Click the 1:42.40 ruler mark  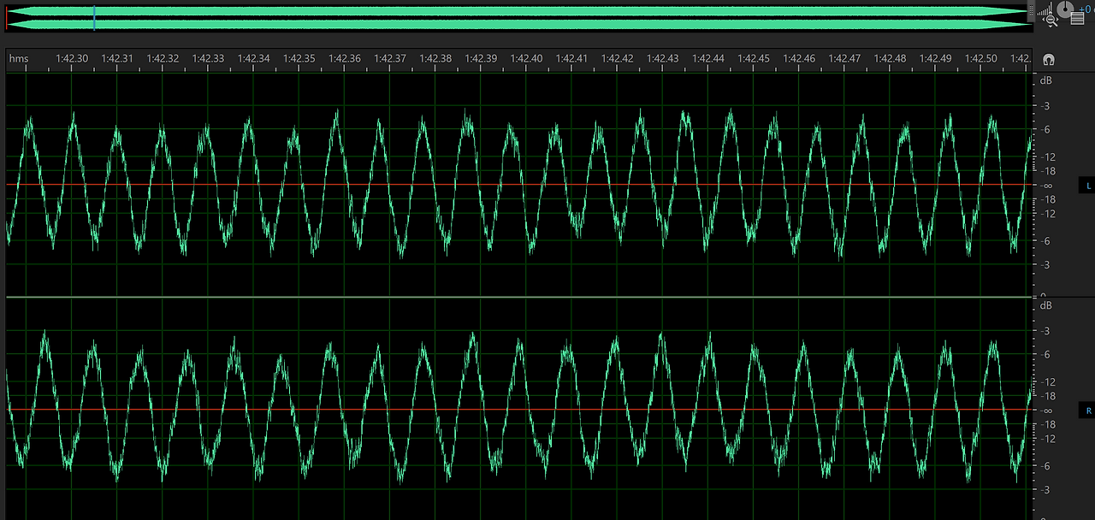click(526, 59)
